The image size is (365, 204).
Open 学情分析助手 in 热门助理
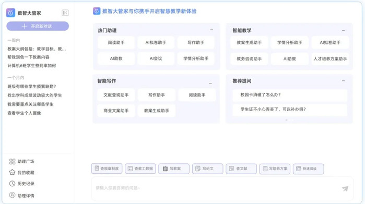pos(196,58)
